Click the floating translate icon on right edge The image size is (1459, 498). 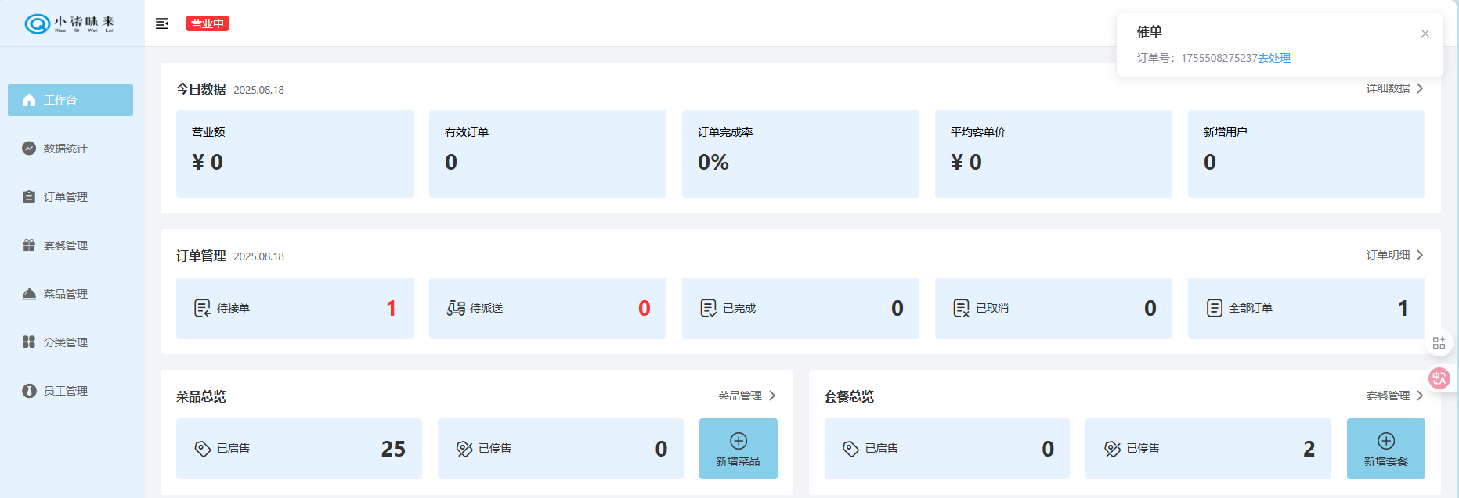1439,378
